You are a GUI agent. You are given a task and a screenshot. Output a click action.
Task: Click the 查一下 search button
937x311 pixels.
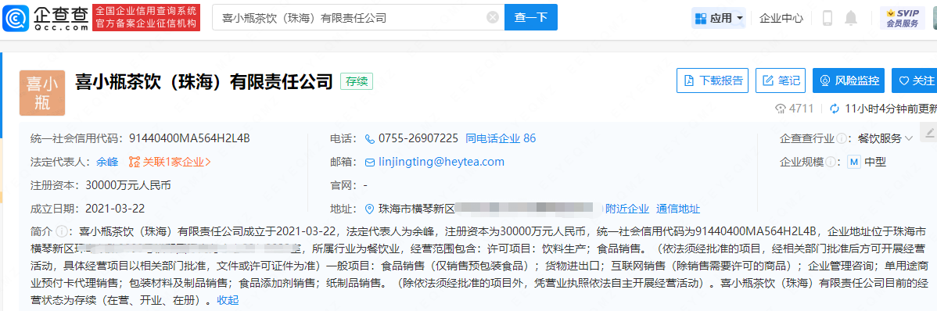coord(530,17)
